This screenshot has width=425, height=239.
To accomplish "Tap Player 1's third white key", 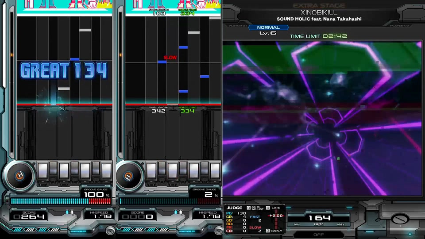I will [85, 171].
